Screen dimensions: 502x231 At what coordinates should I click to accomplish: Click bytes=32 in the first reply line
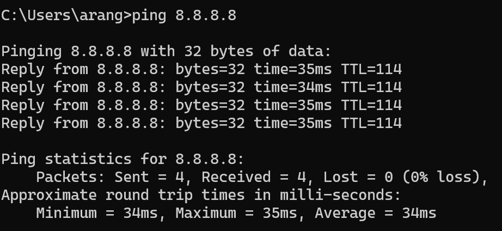tap(210, 69)
